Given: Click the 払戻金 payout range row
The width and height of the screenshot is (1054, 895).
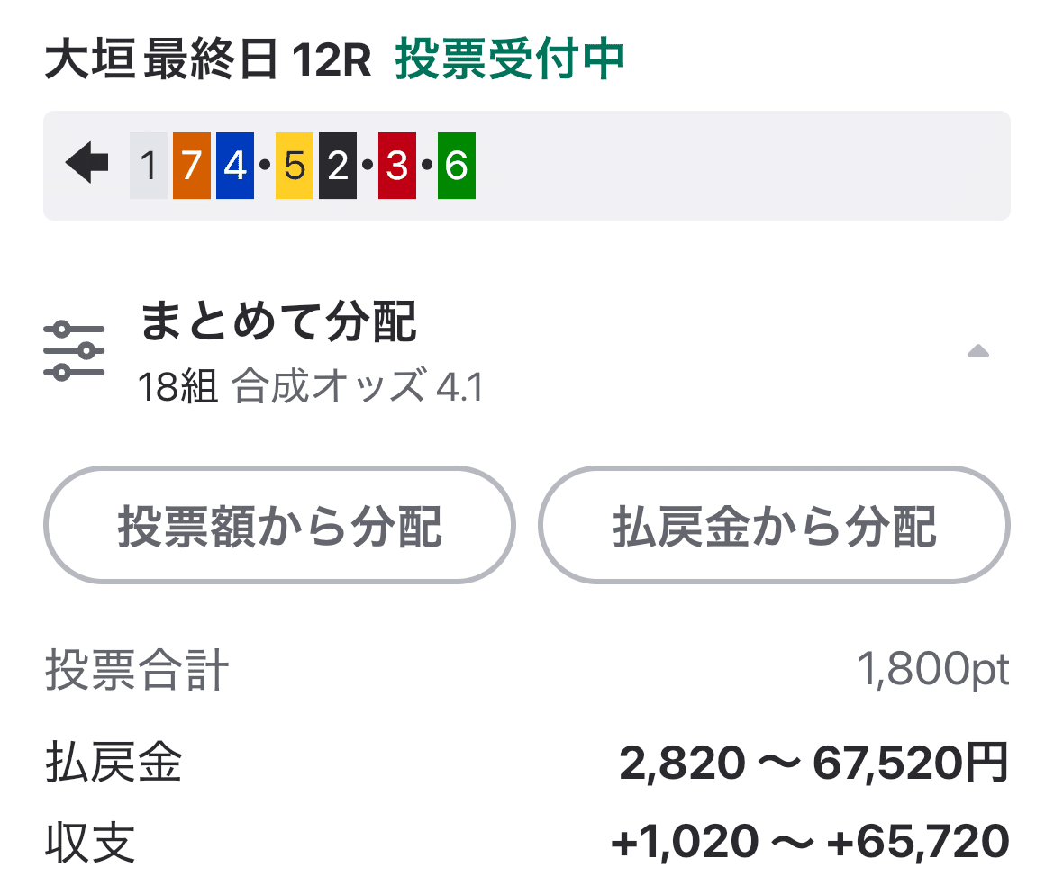Looking at the screenshot, I should 527,764.
